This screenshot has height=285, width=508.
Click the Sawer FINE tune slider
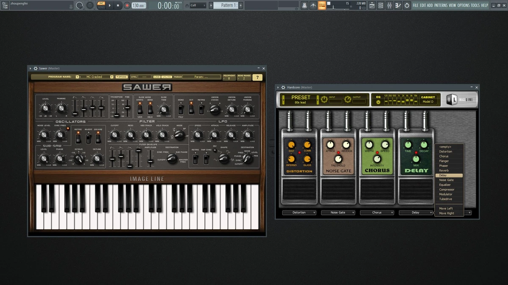(128, 108)
